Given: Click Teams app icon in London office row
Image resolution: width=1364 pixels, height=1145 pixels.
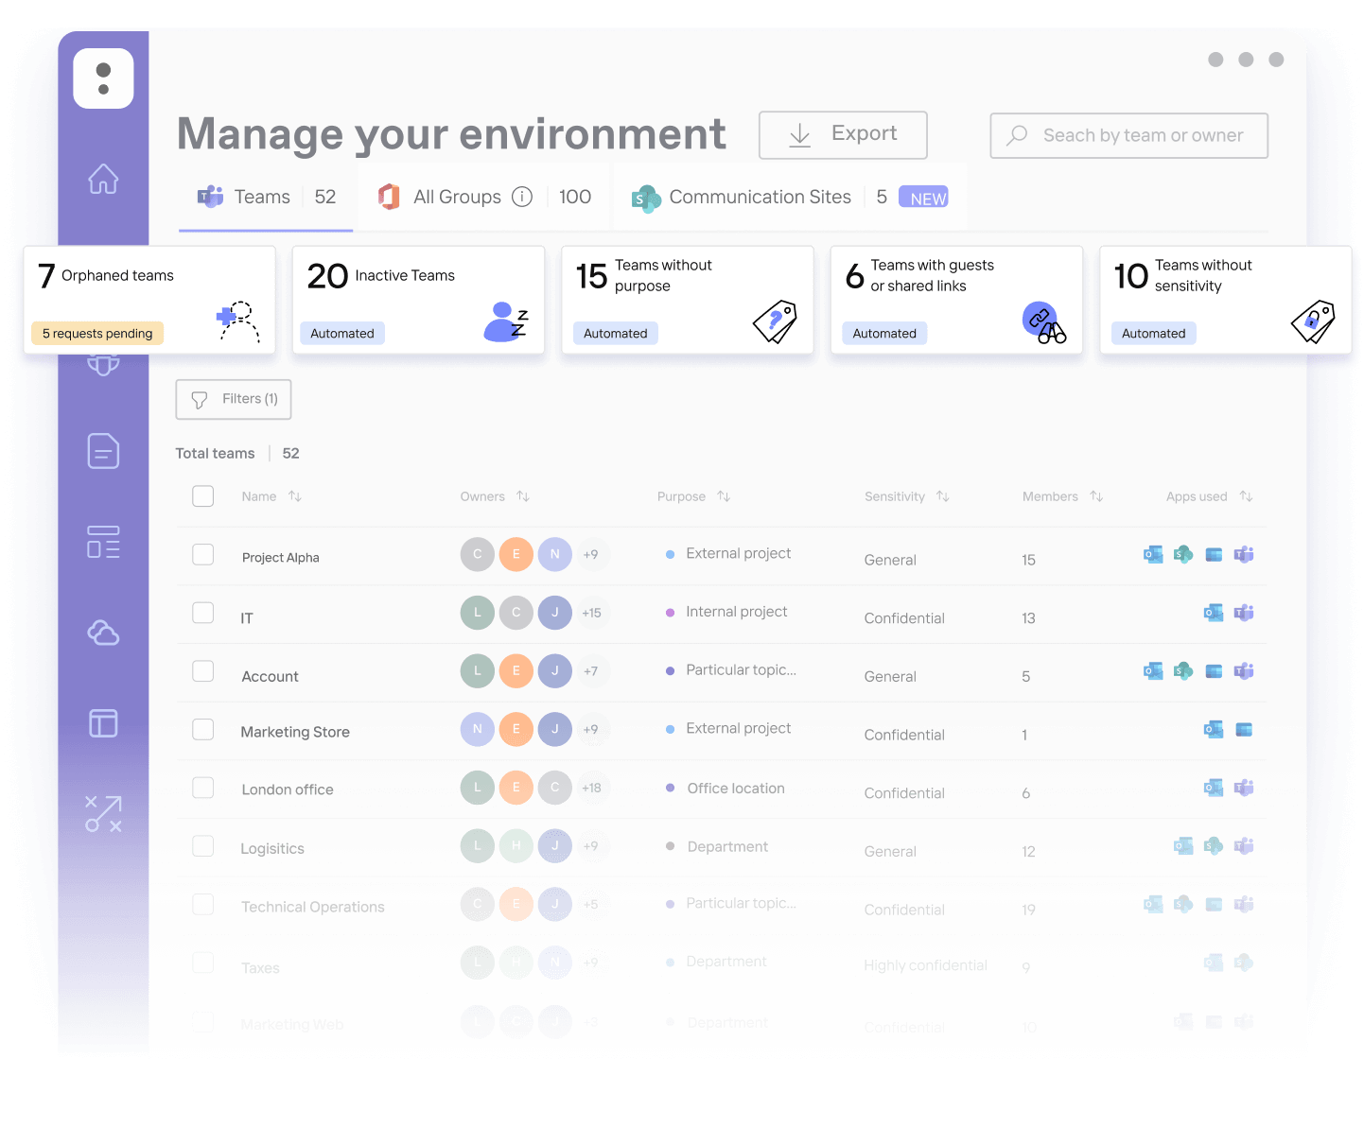Looking at the screenshot, I should pos(1244,788).
